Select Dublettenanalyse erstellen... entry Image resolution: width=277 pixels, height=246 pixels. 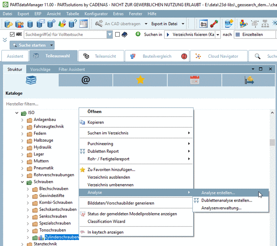click(x=230, y=200)
